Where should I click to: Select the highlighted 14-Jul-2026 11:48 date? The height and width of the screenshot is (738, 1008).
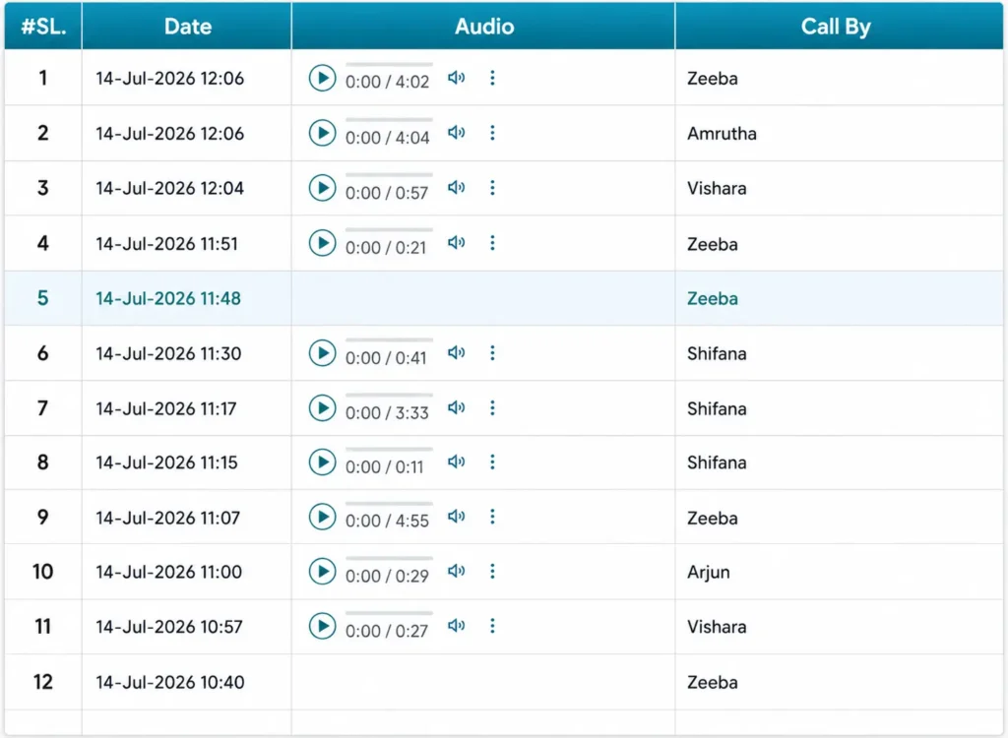pyautogui.click(x=168, y=298)
